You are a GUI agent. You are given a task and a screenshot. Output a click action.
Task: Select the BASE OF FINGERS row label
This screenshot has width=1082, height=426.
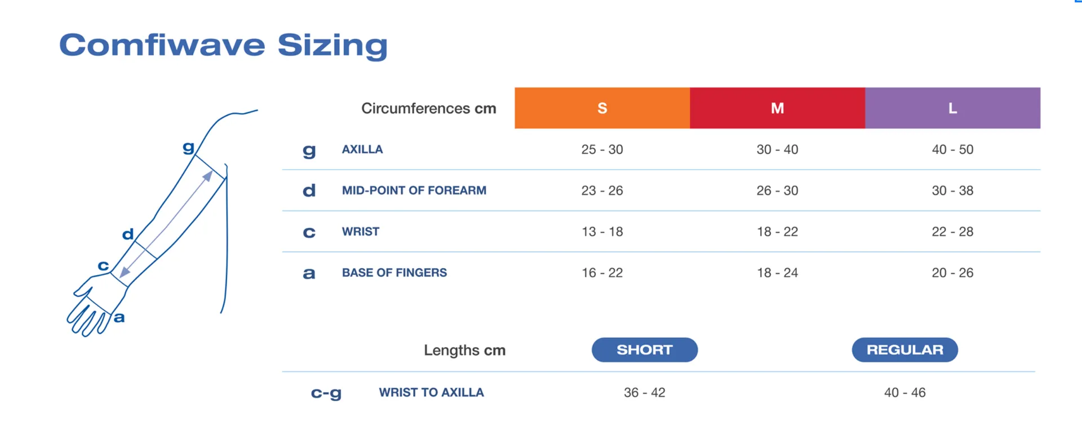pos(394,273)
